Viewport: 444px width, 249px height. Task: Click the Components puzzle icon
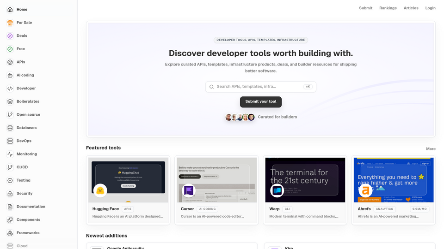(x=10, y=220)
